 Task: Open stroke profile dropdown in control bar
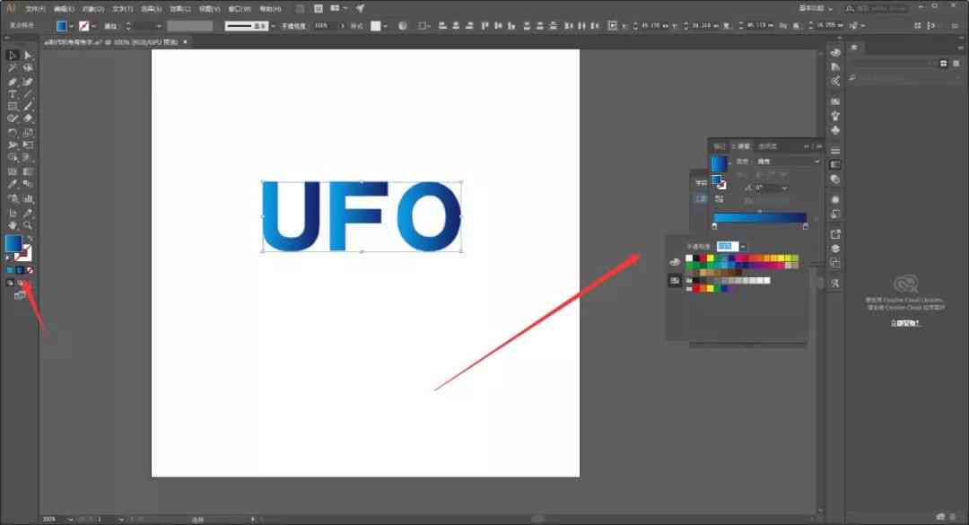click(273, 26)
